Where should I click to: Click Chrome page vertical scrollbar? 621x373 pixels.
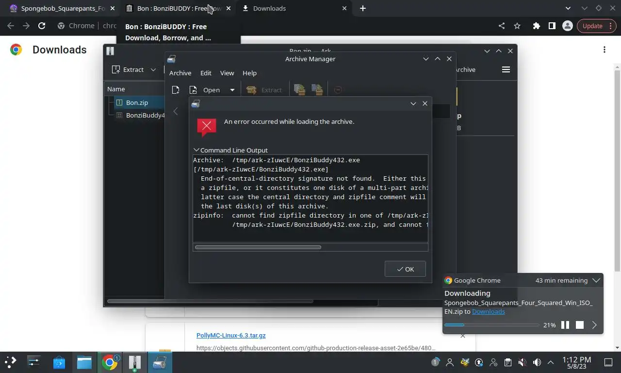pyautogui.click(x=617, y=170)
